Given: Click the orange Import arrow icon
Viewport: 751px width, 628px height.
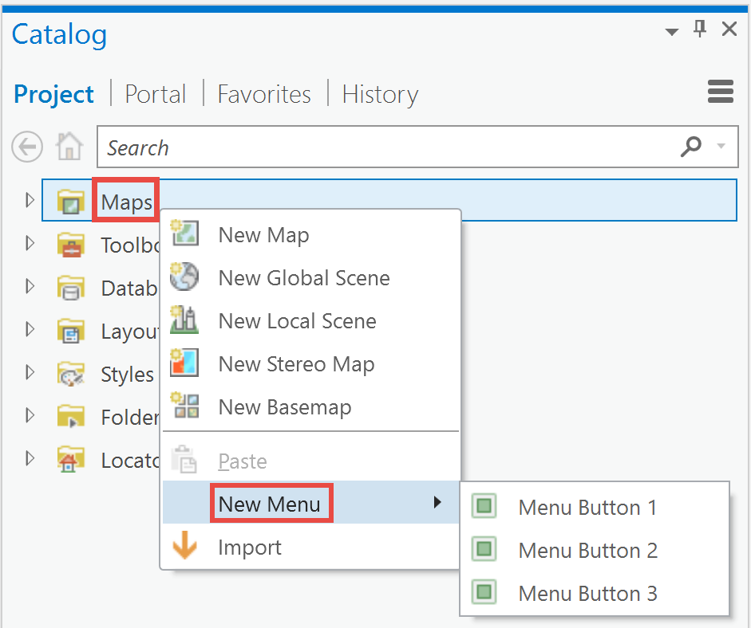Looking at the screenshot, I should pos(185,546).
